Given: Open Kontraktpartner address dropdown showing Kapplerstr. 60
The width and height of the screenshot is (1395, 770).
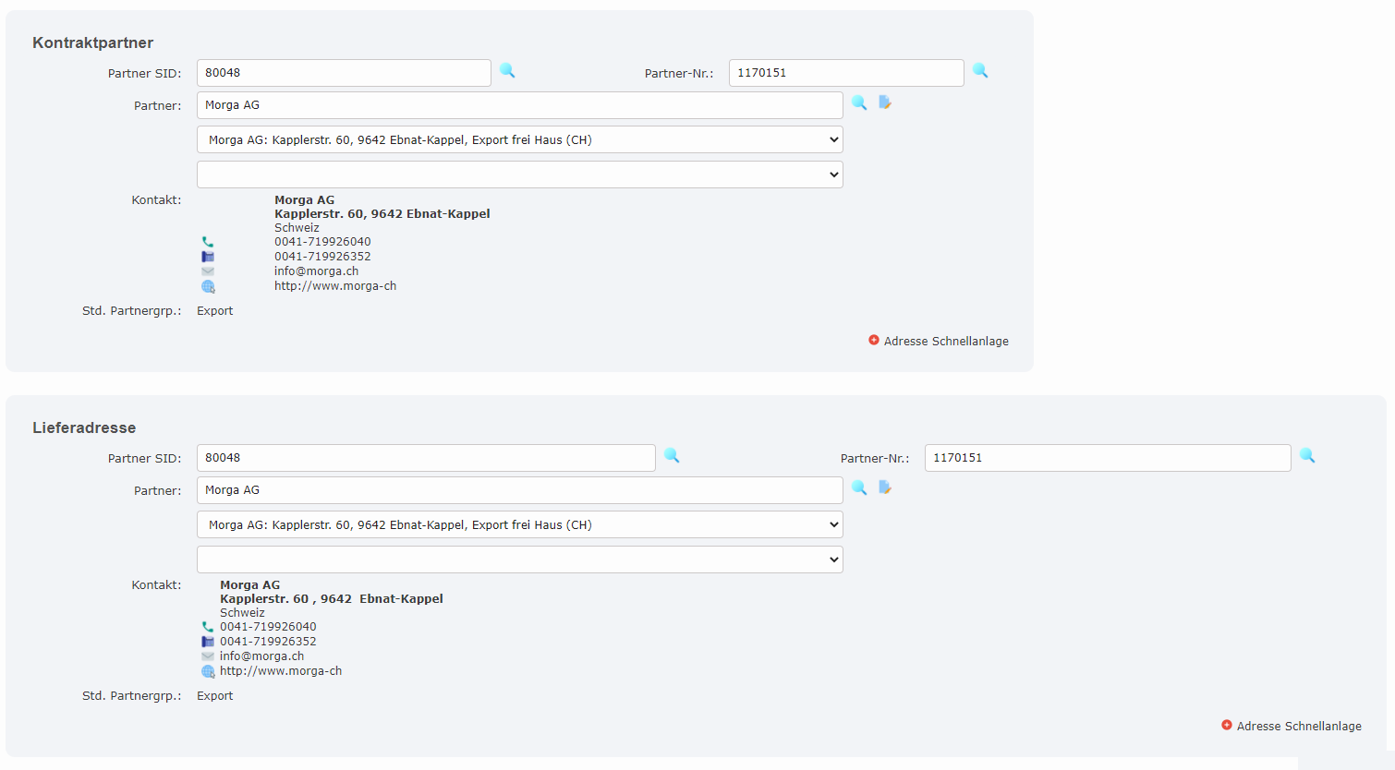Looking at the screenshot, I should click(x=519, y=140).
